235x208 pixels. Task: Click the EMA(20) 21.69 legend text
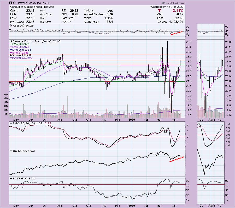coord(21,44)
